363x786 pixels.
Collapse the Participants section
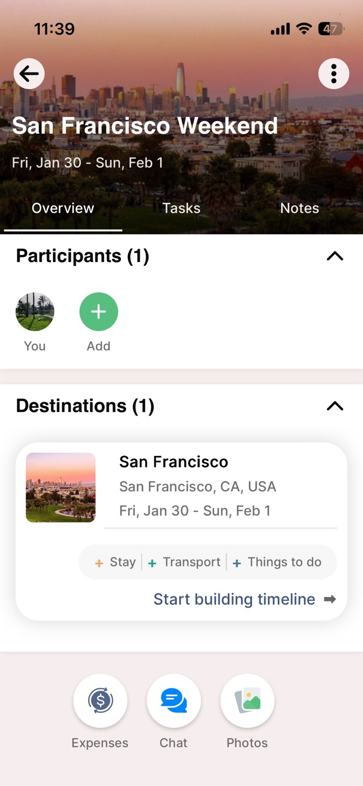335,256
